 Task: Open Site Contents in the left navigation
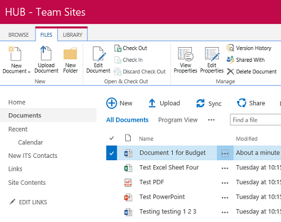[27, 182]
